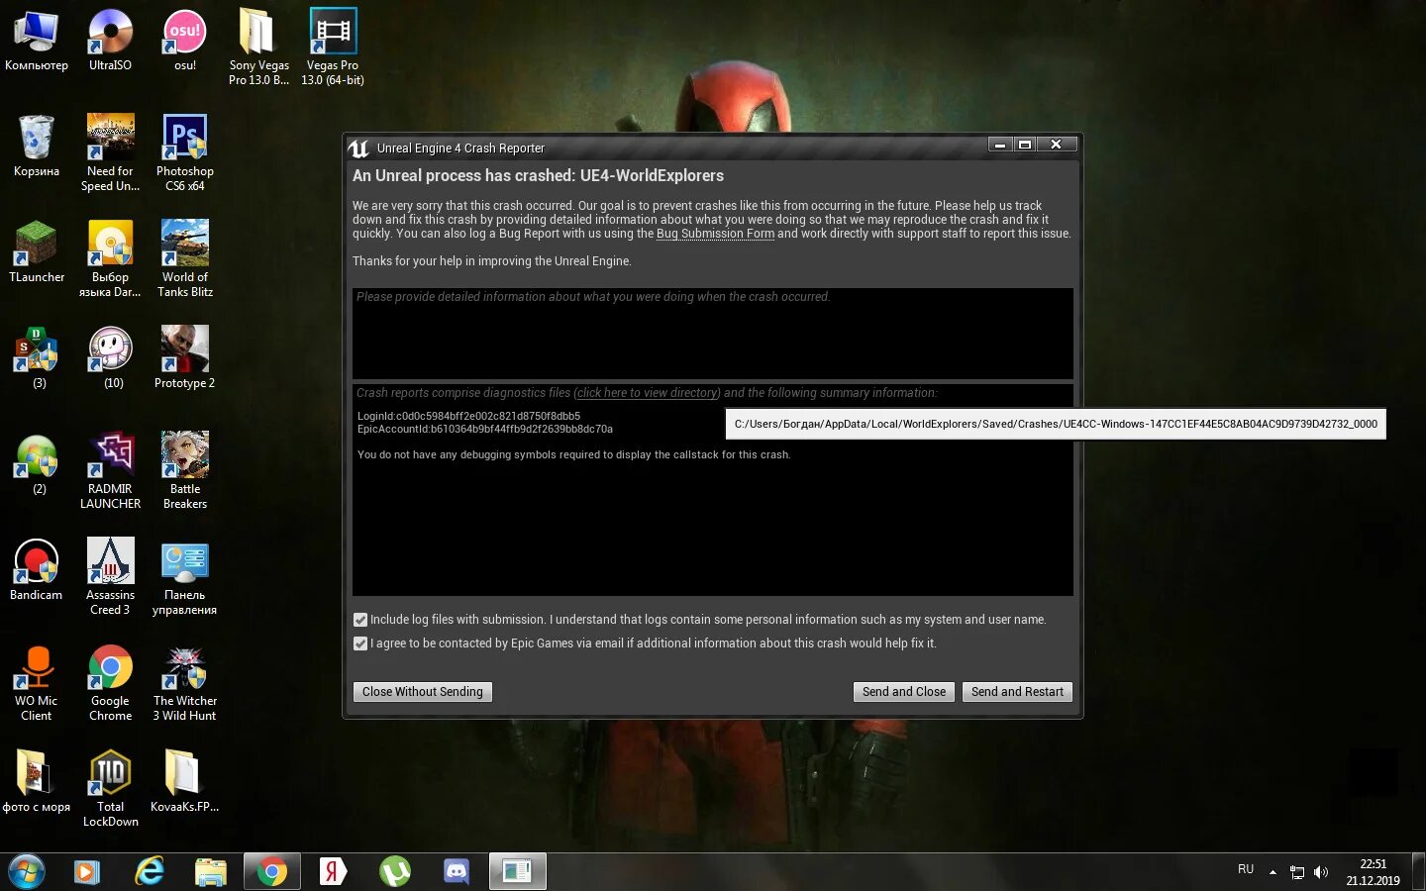Viewport: 1426px width, 891px height.
Task: Open Internet Explorer from taskbar
Action: click(150, 872)
